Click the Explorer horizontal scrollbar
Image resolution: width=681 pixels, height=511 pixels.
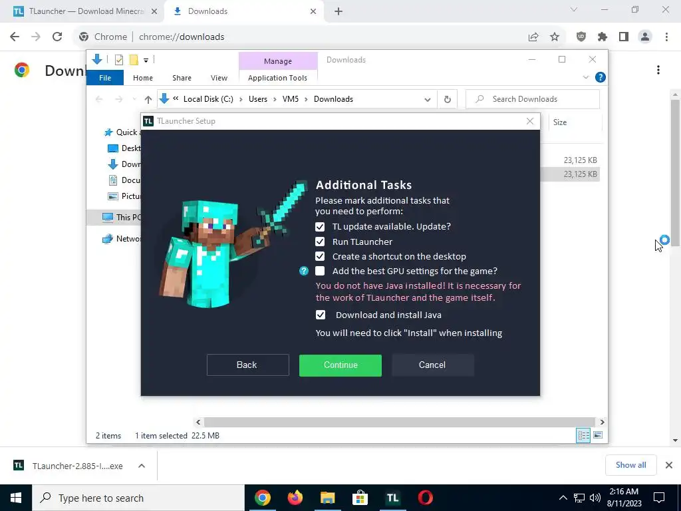click(399, 422)
